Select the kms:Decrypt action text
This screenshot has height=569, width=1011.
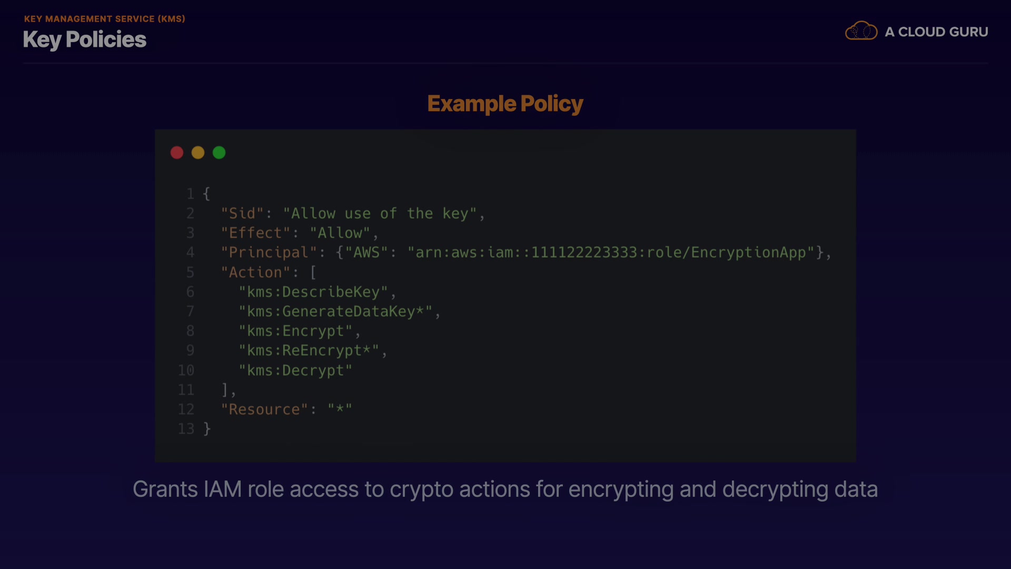pos(295,371)
